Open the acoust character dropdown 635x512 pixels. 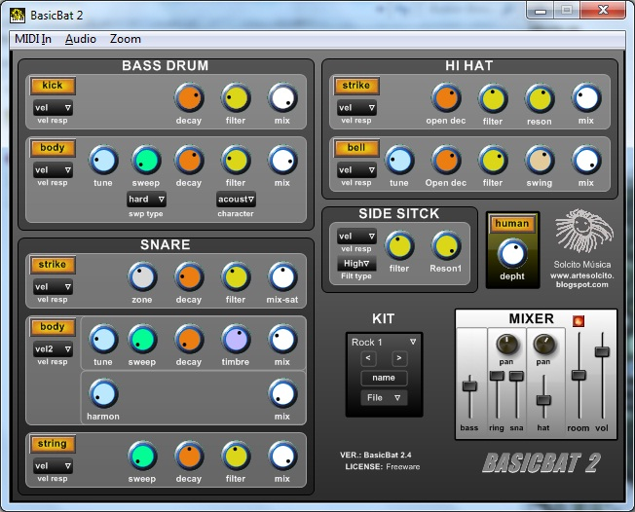point(235,200)
